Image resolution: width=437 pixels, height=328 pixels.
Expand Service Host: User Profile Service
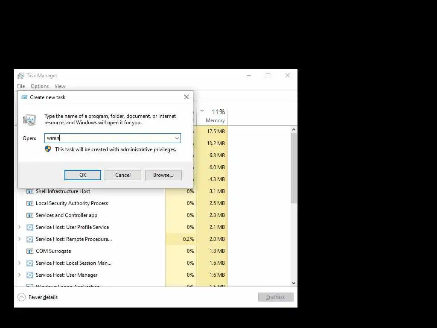(x=19, y=227)
